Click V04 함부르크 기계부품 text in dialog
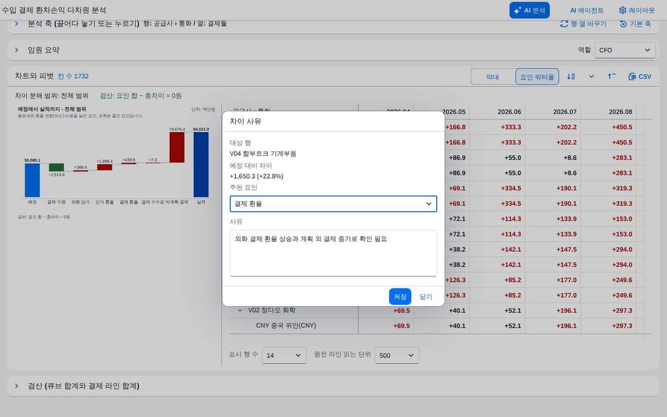667x417 pixels. 263,153
